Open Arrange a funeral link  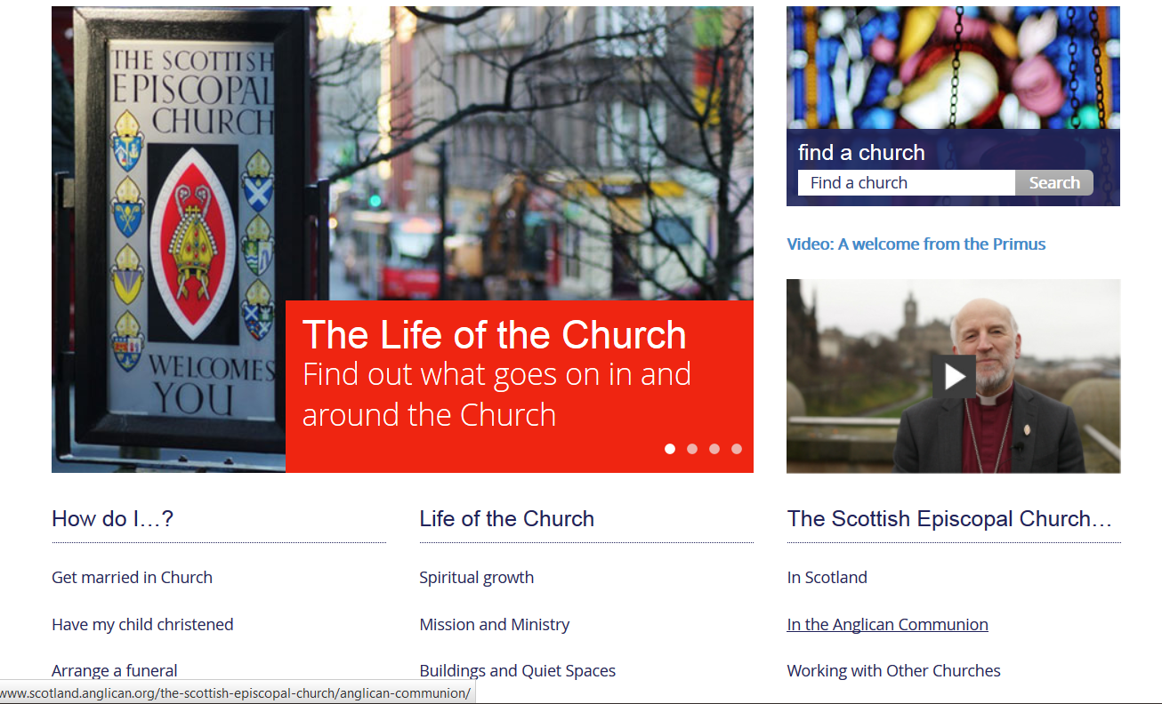pos(115,671)
